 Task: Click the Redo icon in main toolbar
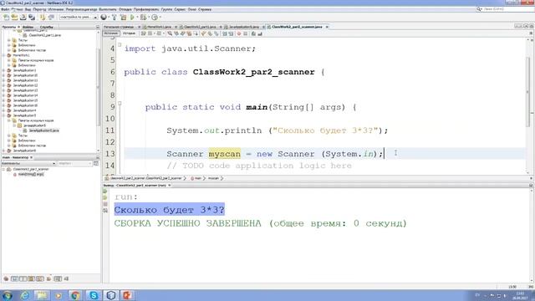51,17
